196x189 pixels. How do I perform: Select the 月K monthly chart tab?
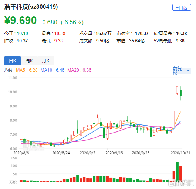[x=45, y=61]
